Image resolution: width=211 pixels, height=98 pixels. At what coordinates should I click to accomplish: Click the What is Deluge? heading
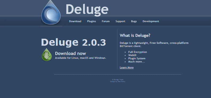pos(135,36)
